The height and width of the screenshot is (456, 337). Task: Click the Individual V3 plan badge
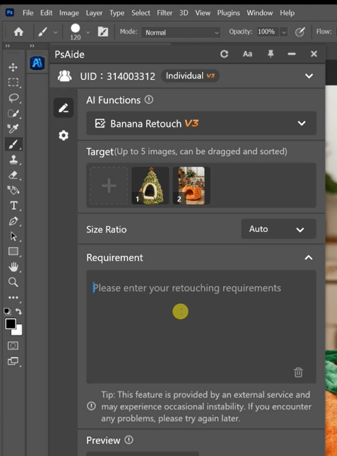click(x=190, y=76)
